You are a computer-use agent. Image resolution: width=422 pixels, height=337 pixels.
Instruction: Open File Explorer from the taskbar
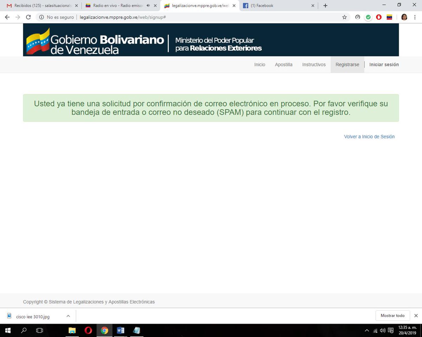[x=72, y=330]
